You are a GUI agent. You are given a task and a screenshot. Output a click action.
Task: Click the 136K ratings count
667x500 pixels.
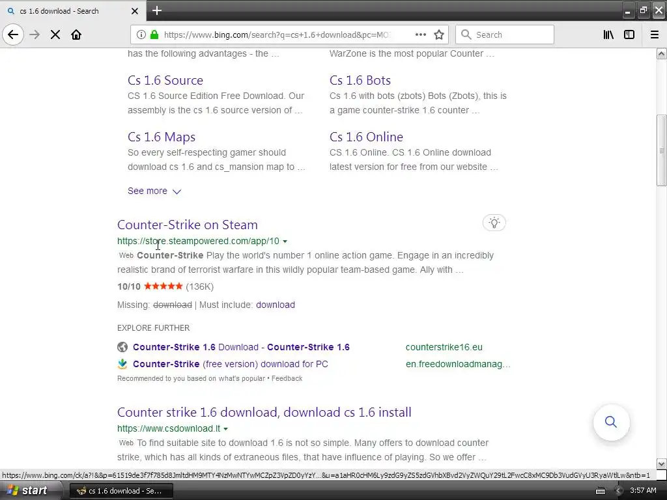point(199,286)
